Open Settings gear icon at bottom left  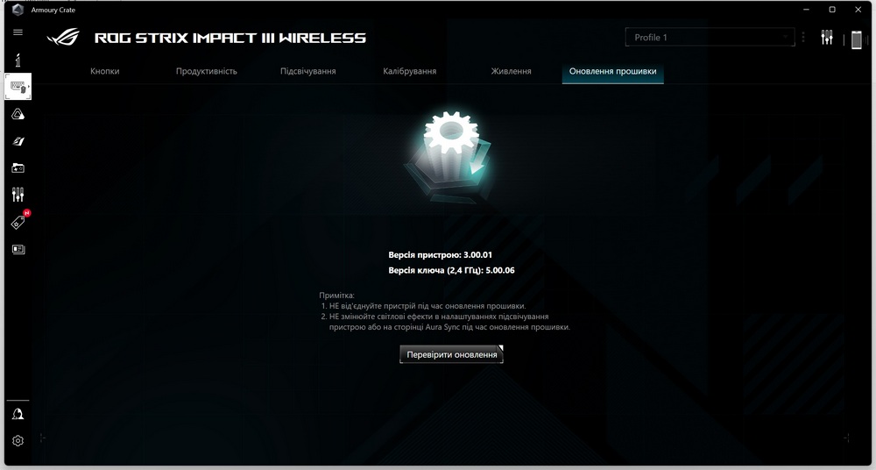click(18, 440)
